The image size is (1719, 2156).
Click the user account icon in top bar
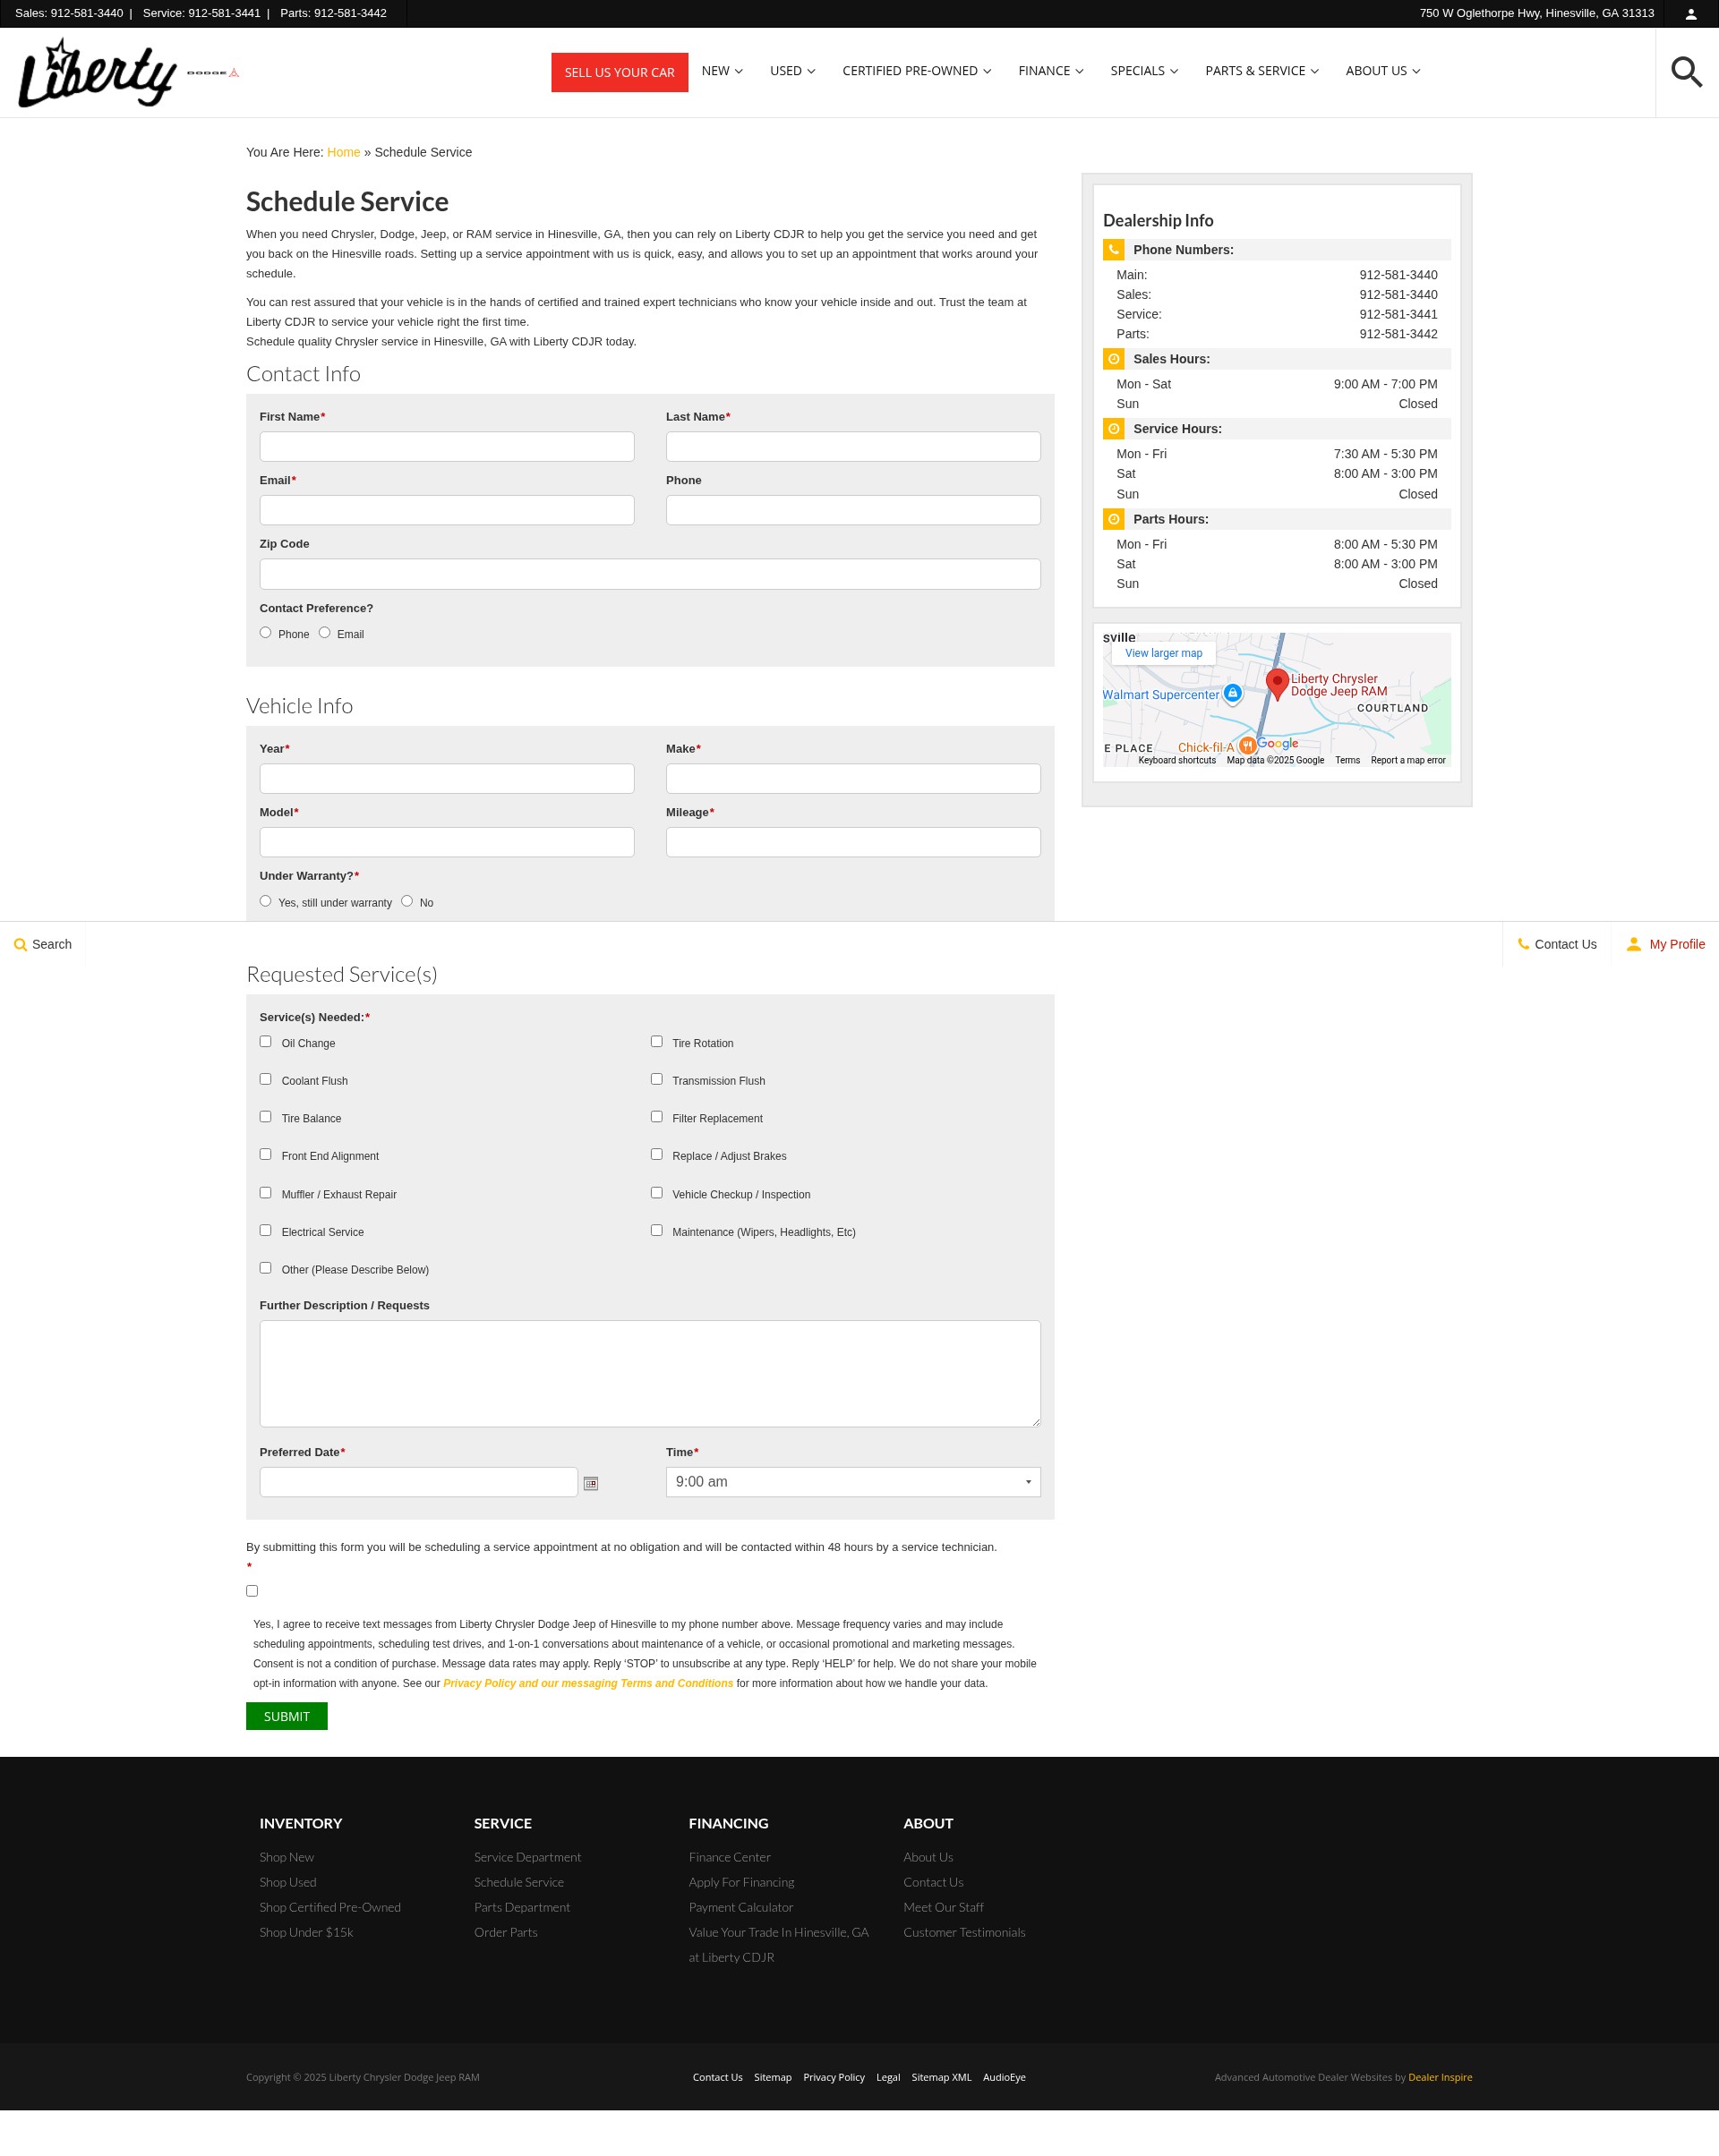(1691, 14)
